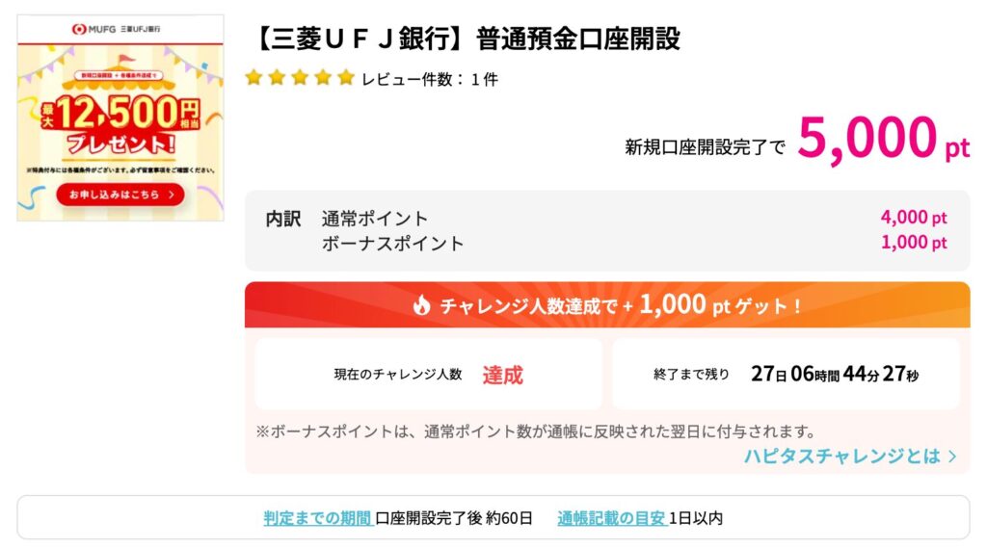Click the 達成 challenge status text
987x548 pixels.
[502, 375]
